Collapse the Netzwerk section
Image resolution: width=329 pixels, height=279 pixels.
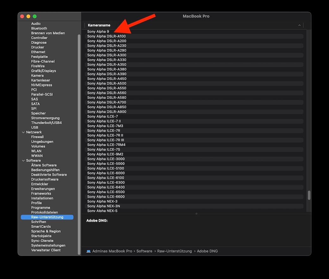[x=23, y=132]
